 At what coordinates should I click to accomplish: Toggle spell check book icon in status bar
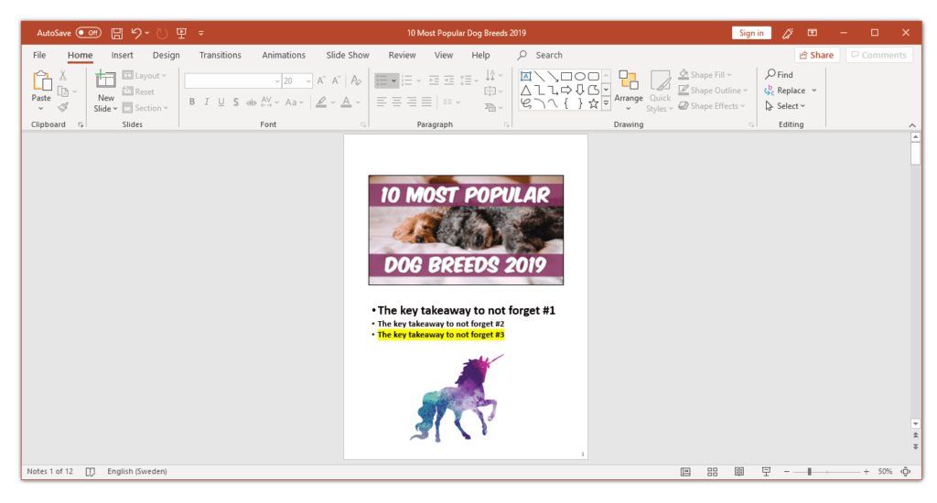91,472
